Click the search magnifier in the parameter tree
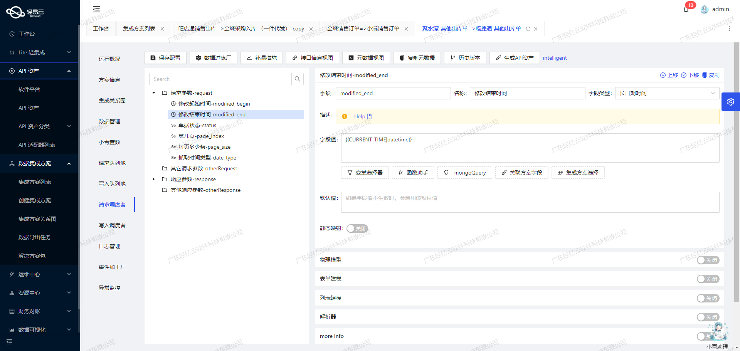 [x=297, y=79]
